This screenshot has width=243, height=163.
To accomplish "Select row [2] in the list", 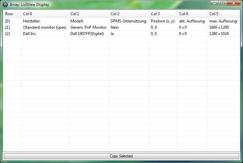I will pyautogui.click(x=8, y=34).
